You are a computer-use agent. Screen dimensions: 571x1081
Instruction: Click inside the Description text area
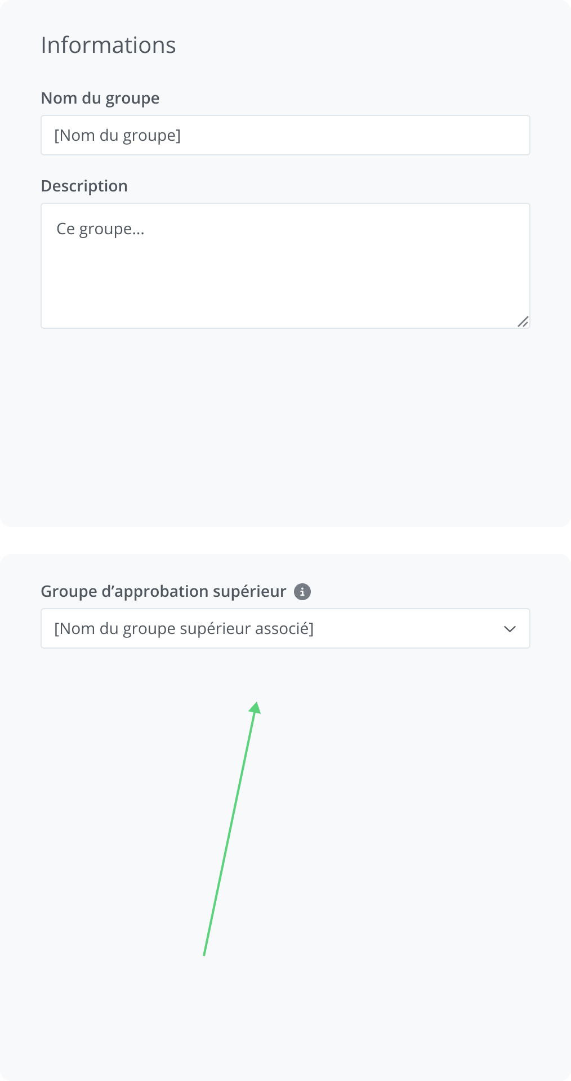point(285,266)
